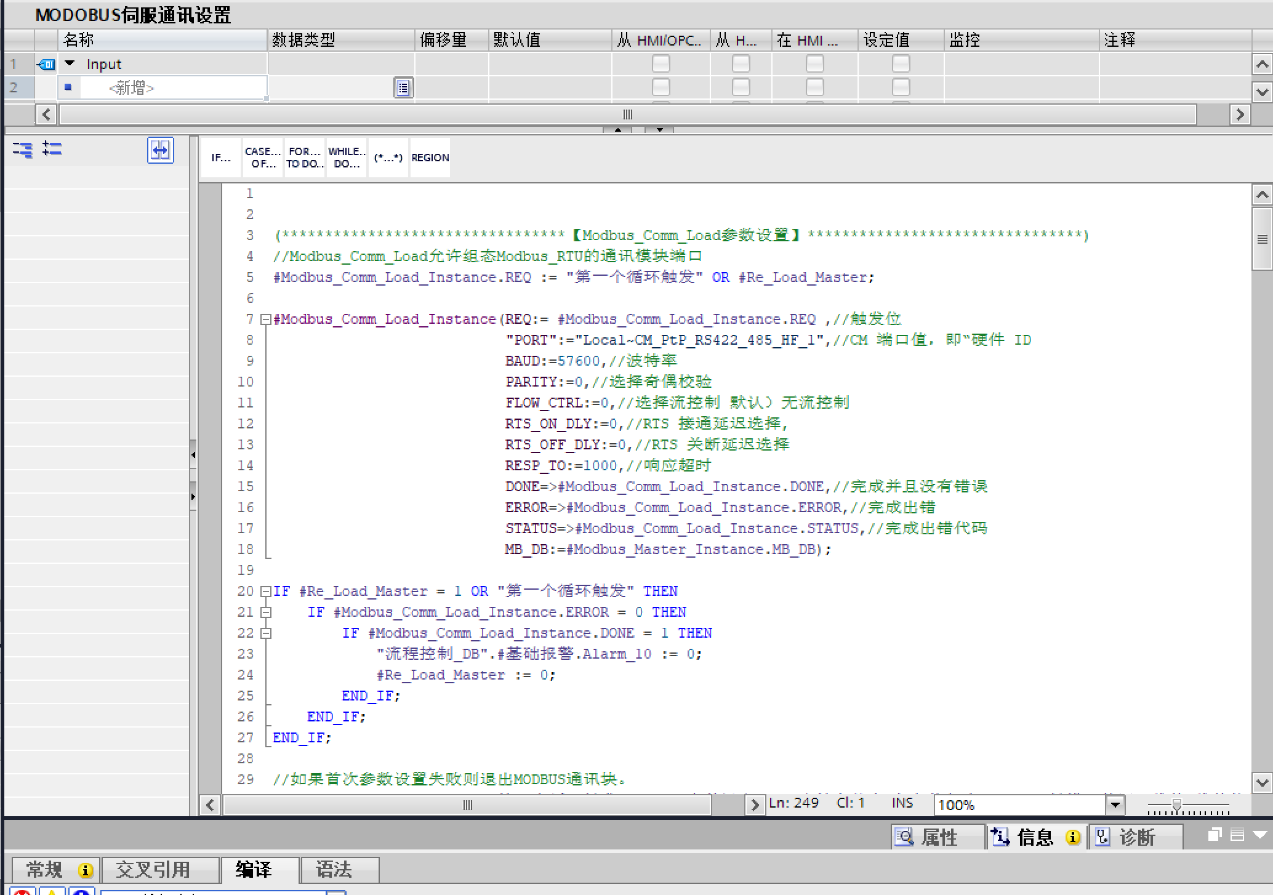The image size is (1273, 895).
Task: Open the 100% zoom dropdown
Action: coord(1115,805)
